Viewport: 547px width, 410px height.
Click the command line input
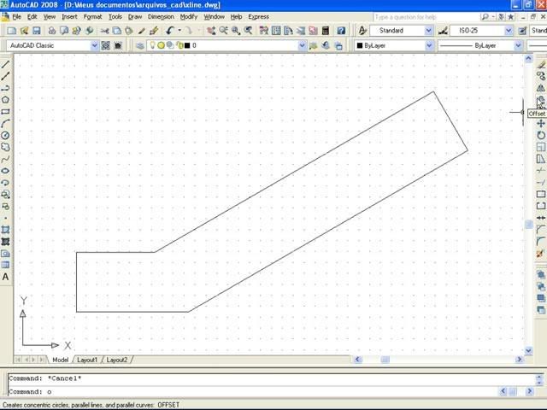click(253, 391)
